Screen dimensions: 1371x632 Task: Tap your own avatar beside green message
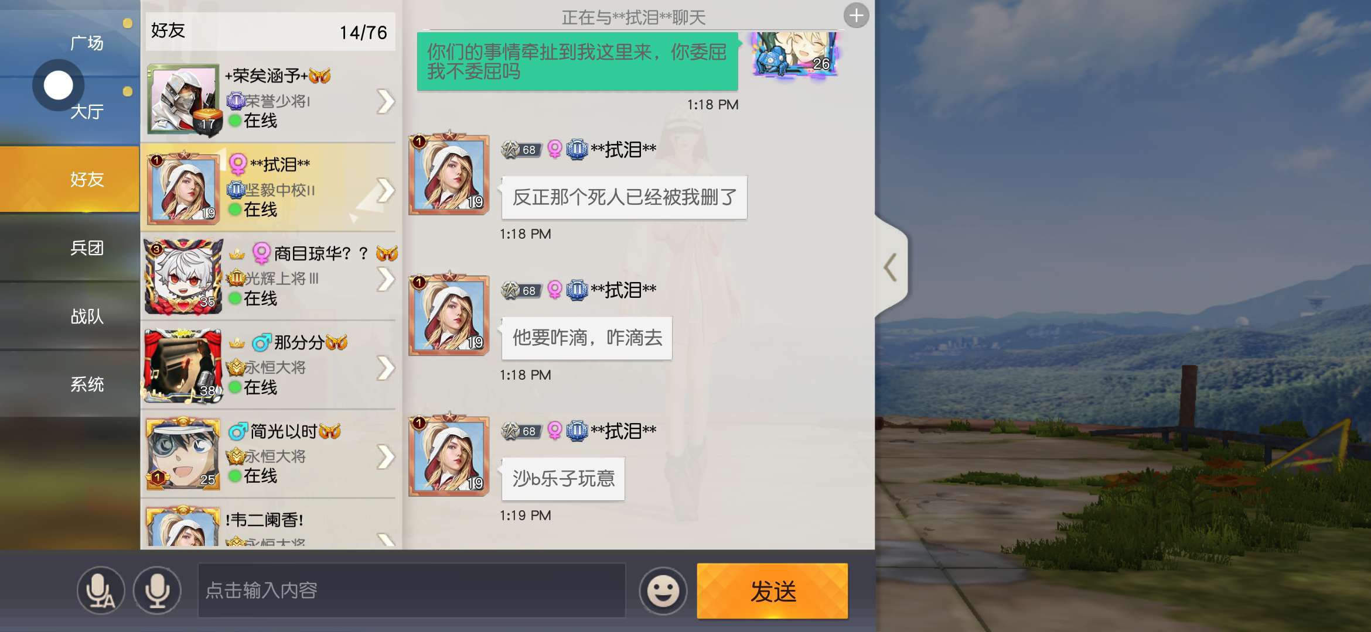796,54
